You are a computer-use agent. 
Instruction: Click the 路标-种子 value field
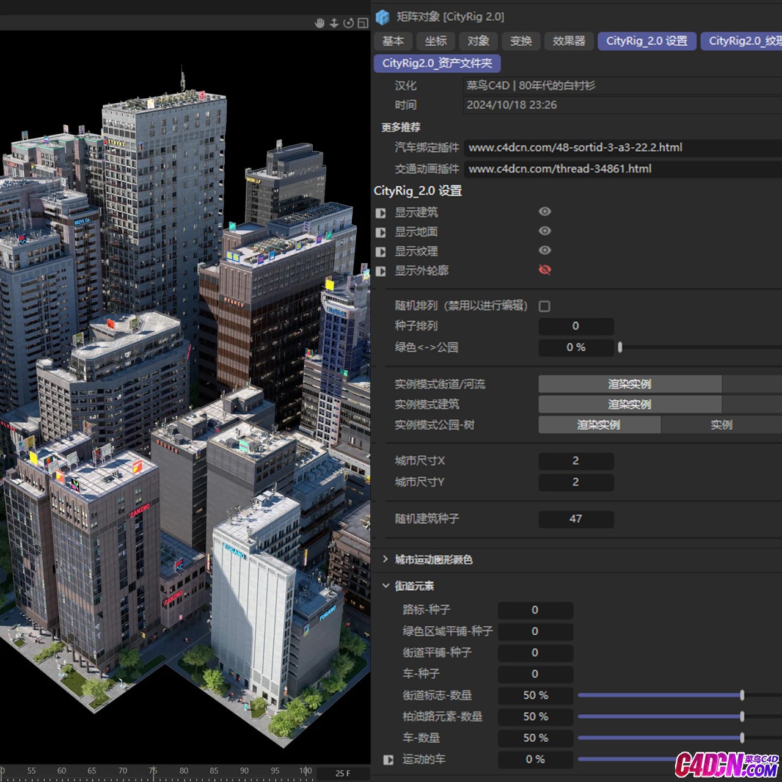(535, 610)
